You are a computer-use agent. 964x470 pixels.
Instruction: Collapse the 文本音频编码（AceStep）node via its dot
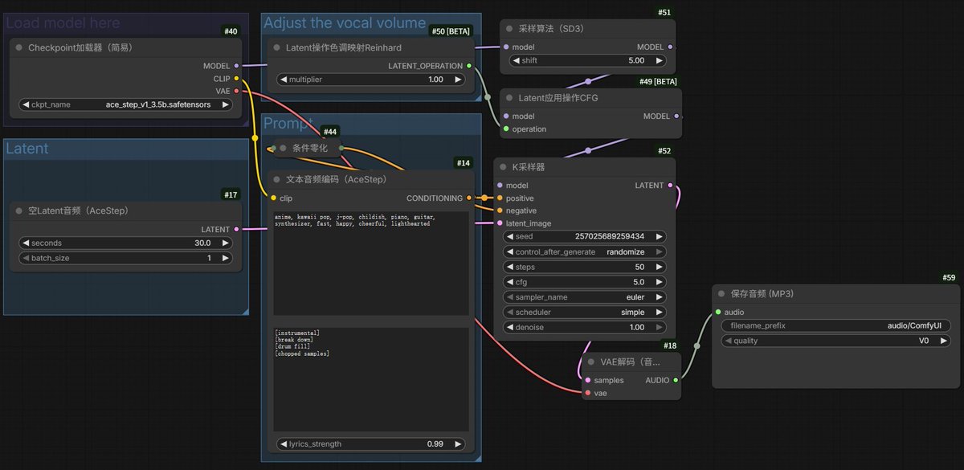point(276,179)
